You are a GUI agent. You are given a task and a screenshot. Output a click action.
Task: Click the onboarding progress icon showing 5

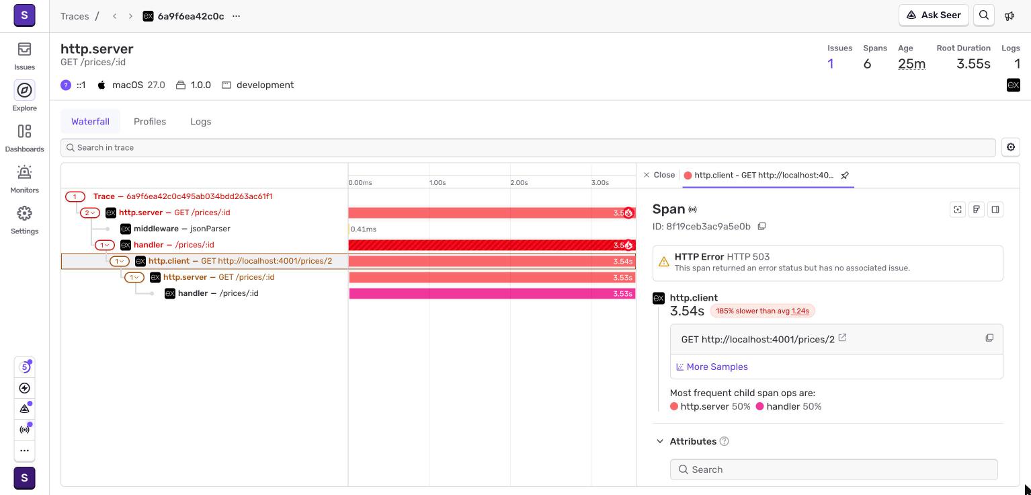point(25,367)
